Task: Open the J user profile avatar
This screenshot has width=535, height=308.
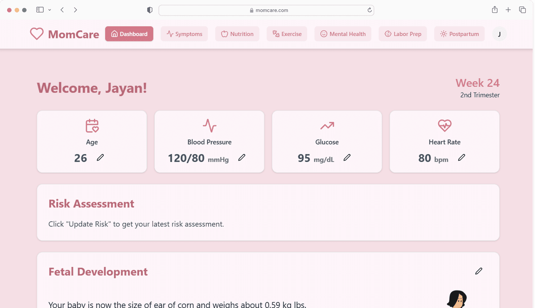Action: [x=499, y=34]
